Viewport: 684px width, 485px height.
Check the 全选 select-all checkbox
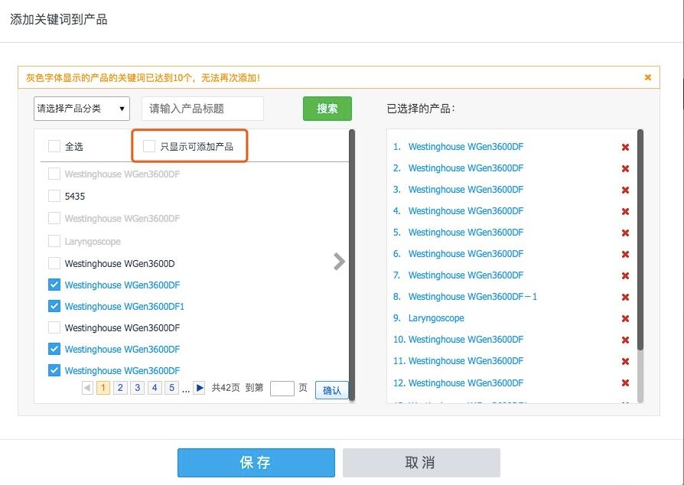[54, 146]
